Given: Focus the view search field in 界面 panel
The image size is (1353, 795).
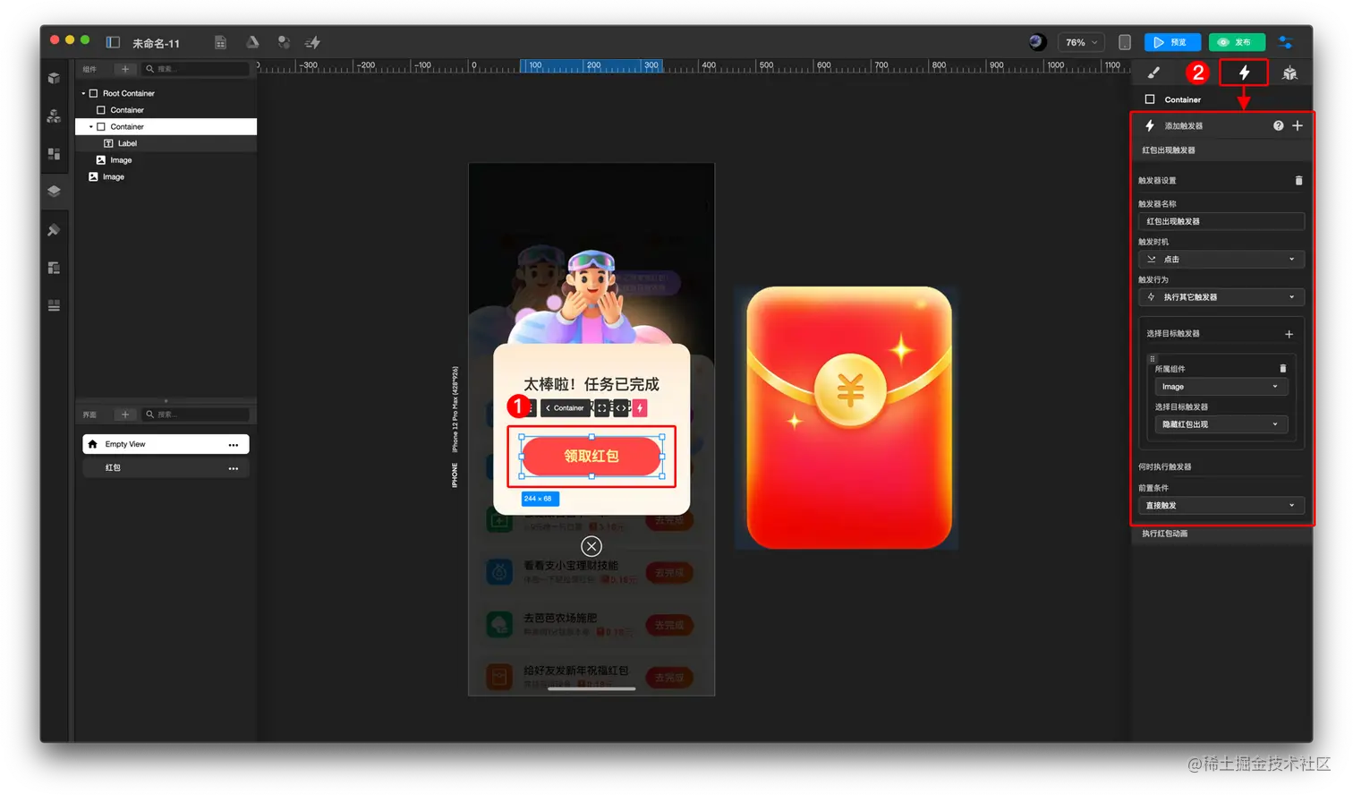Looking at the screenshot, I should click(195, 415).
